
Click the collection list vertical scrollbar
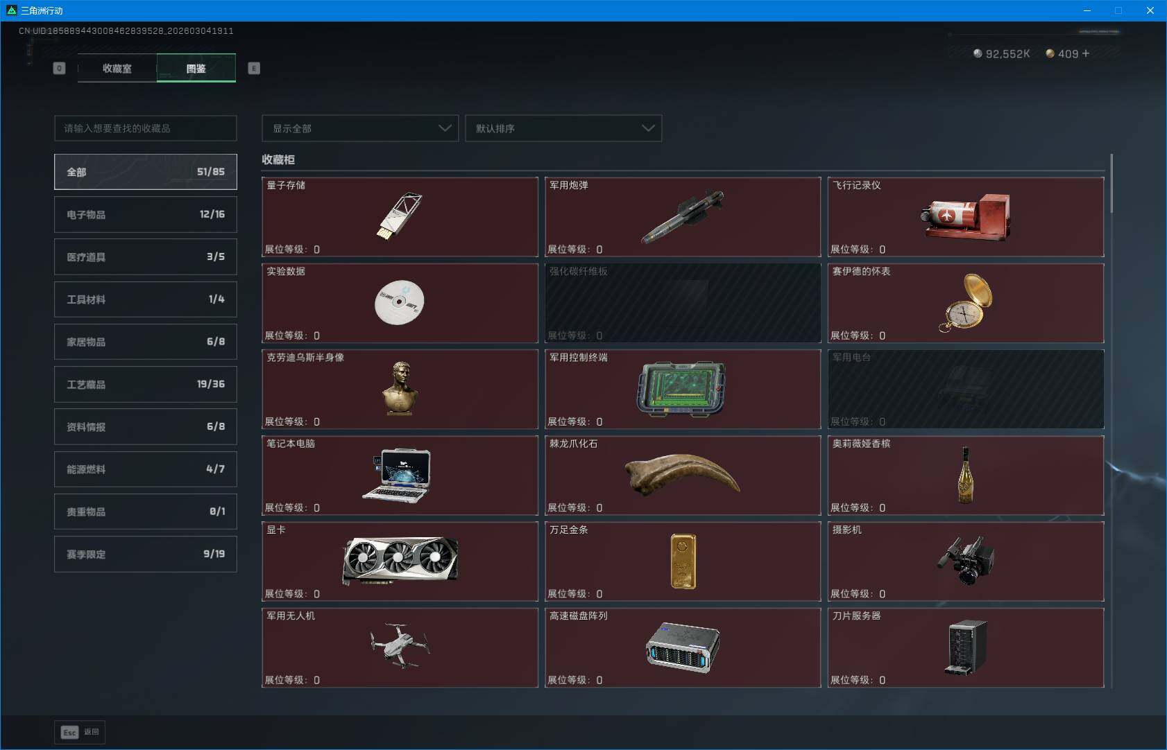click(1111, 183)
